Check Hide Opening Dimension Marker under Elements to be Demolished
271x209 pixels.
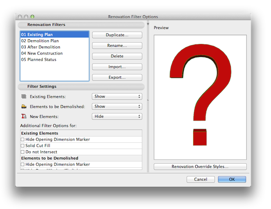tap(22, 165)
